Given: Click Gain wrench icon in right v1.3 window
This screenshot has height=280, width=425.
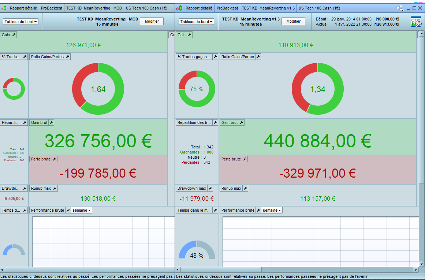Looking at the screenshot, I should (x=190, y=35).
